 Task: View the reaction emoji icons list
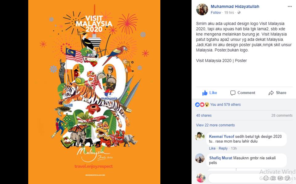(202, 104)
